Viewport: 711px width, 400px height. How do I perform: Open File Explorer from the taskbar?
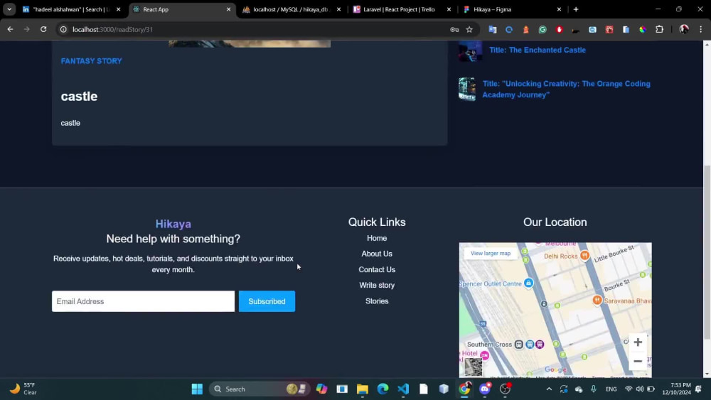pyautogui.click(x=363, y=389)
